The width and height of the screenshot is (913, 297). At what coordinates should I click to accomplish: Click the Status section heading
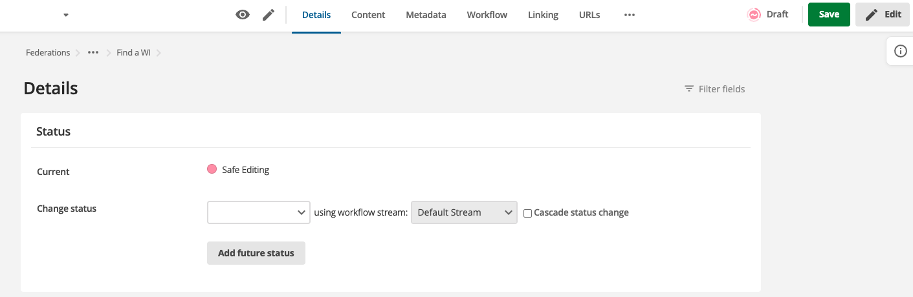point(53,131)
